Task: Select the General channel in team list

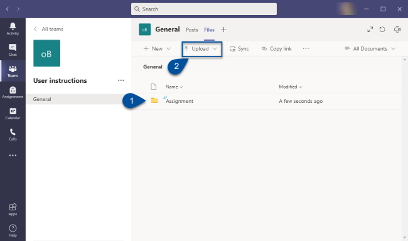Action: click(78, 99)
